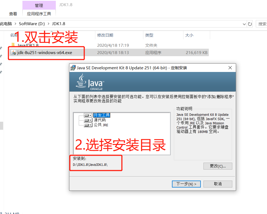The image size is (267, 214).
Task: Expand the chevron after SoftWare (D:)
Action: 49,24
